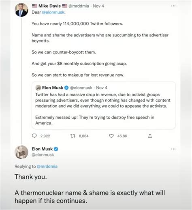Open Elon Musk's avatar in the reply
The height and width of the screenshot is (210, 192).
click(x=21, y=152)
